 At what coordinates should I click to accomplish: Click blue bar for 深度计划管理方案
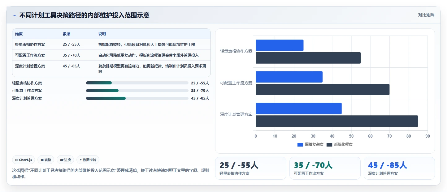[x=299, y=108]
